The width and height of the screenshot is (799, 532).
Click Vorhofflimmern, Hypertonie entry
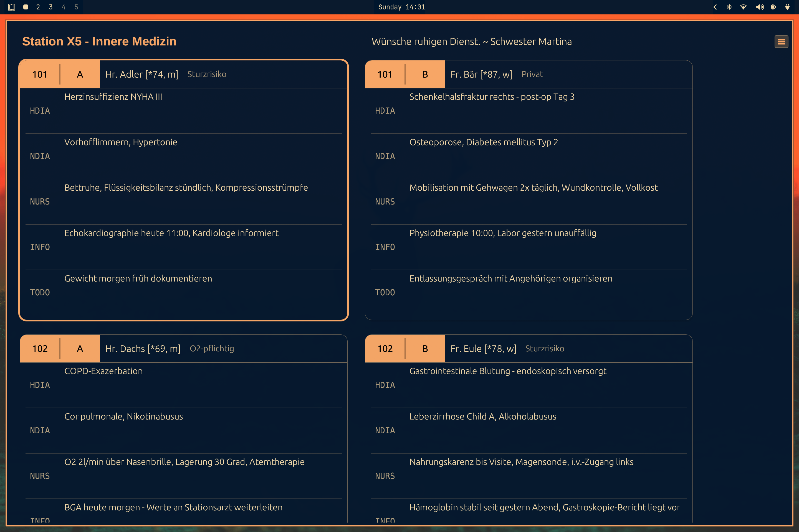[x=121, y=142]
